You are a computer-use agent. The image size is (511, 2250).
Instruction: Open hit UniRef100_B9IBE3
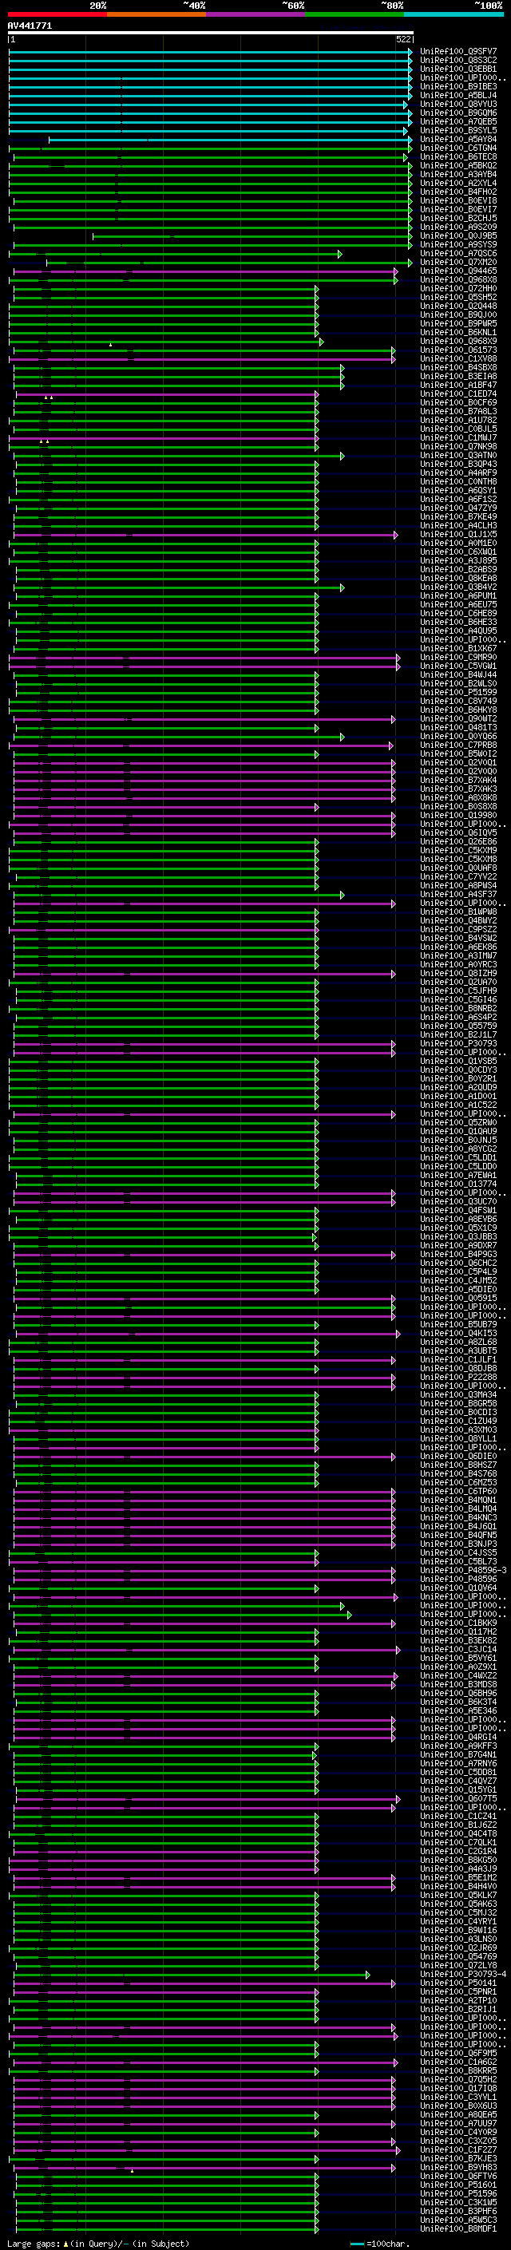point(458,86)
